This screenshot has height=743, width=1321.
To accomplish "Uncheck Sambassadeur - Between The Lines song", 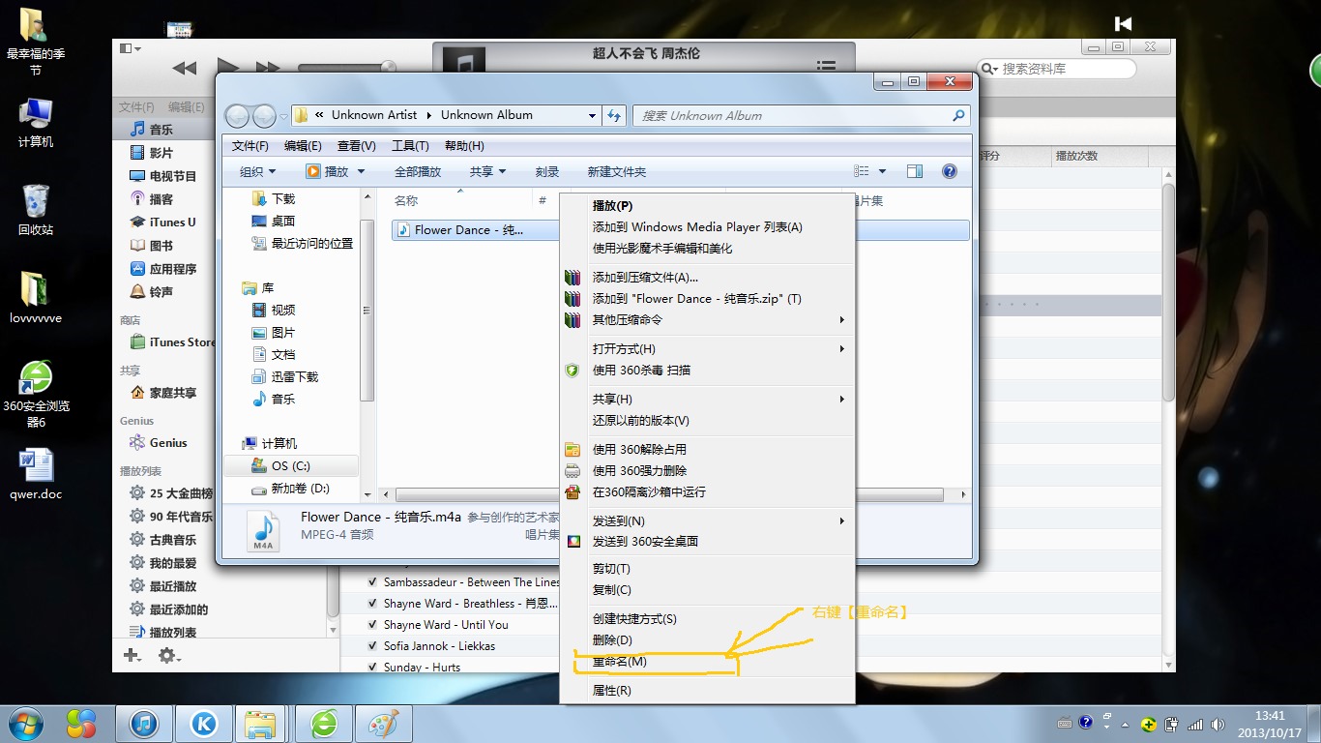I will coord(372,582).
